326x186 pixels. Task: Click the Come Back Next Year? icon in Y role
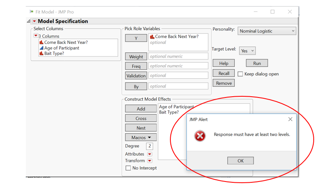pyautogui.click(x=152, y=36)
